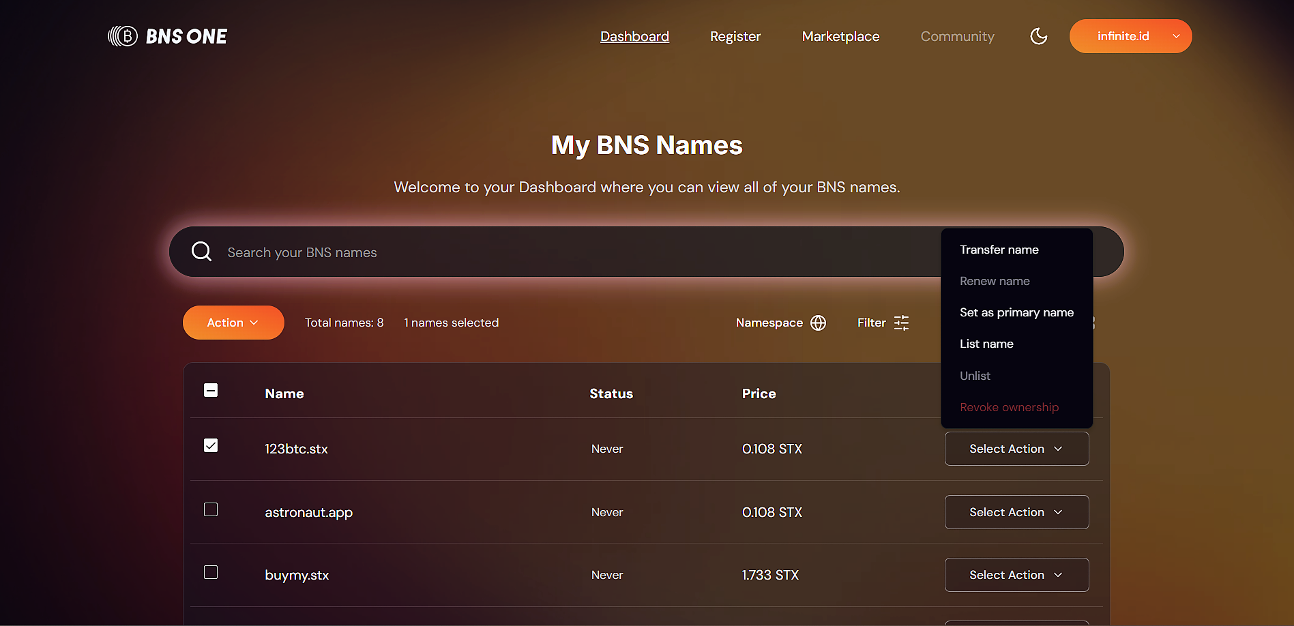Click the search magnifier icon
Image resolution: width=1294 pixels, height=626 pixels.
(201, 252)
